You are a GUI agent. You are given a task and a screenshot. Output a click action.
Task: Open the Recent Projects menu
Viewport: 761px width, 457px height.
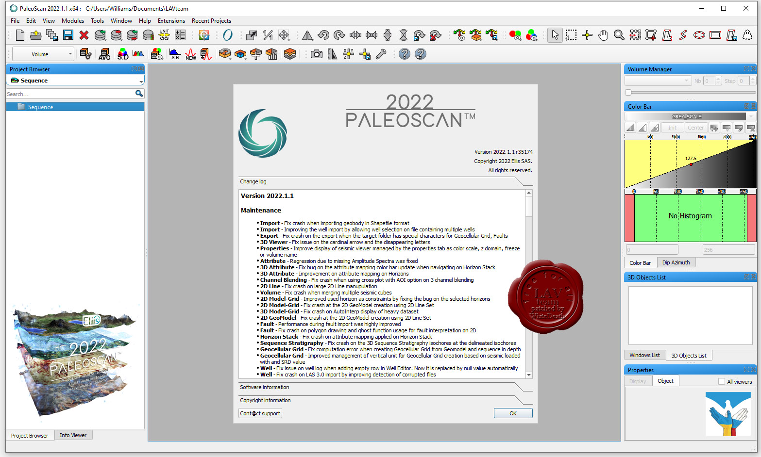(211, 21)
